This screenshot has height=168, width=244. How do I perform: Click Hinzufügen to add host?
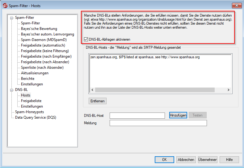(178, 115)
